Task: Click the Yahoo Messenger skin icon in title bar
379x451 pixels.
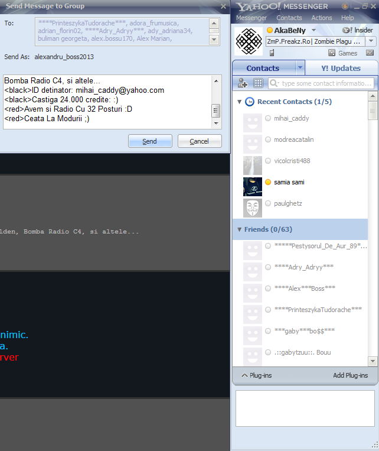Action: pyautogui.click(x=345, y=6)
